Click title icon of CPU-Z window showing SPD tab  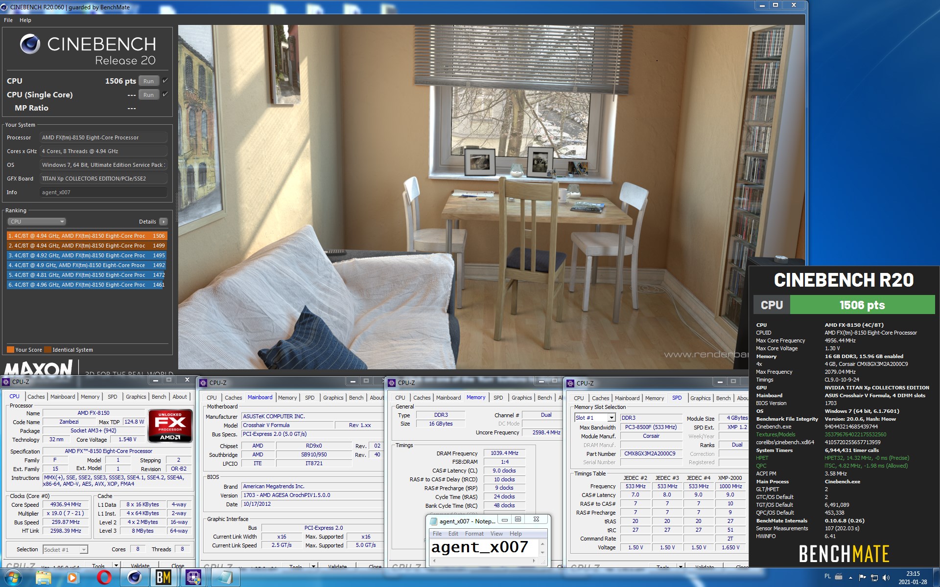[x=570, y=383]
